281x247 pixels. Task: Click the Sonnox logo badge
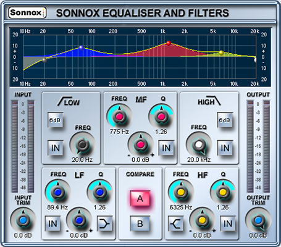(x=27, y=13)
